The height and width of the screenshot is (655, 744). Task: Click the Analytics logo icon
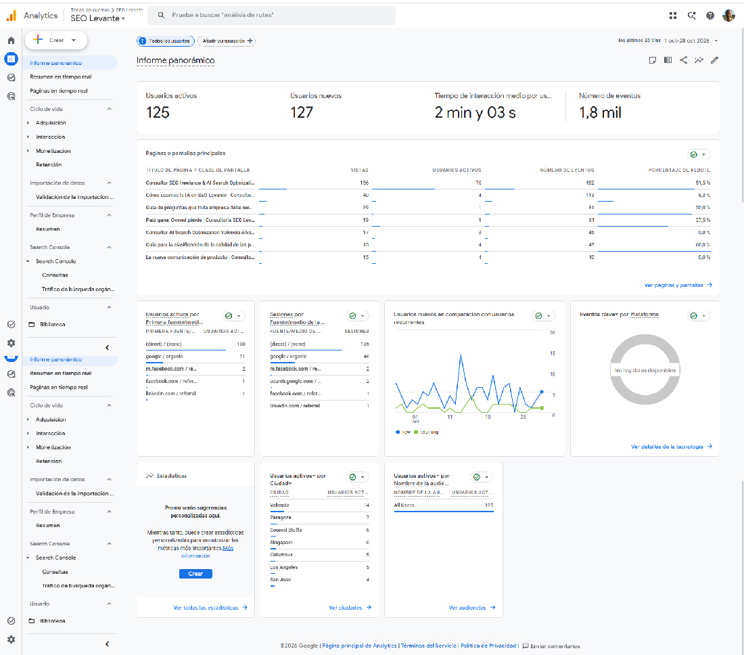pos(11,16)
